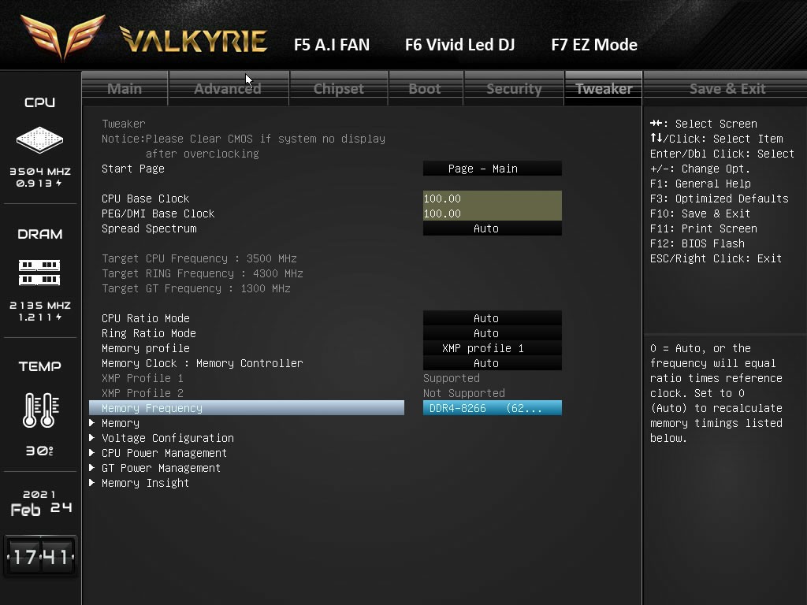Viewport: 807px width, 605px height.
Task: Switch to the Main tab
Action: coord(125,88)
